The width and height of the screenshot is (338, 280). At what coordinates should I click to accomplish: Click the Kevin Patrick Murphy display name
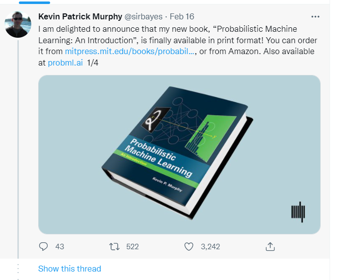(x=80, y=16)
